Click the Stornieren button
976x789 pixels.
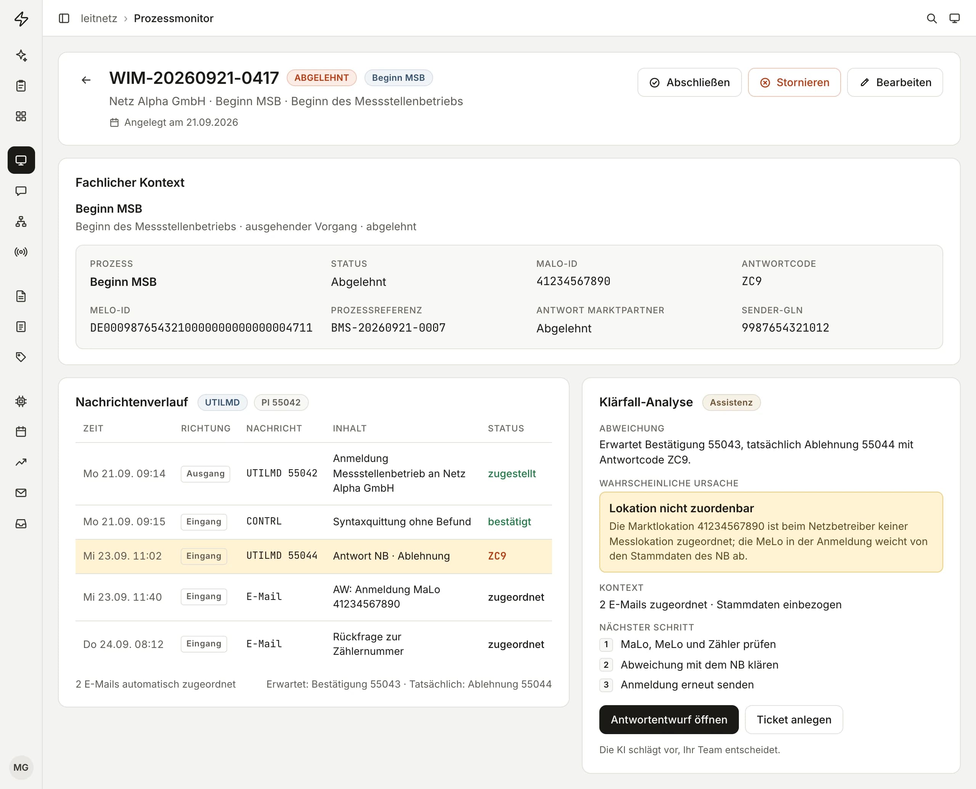794,82
